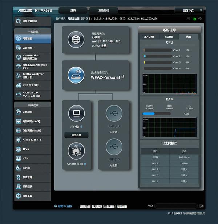Open the product registration link in footer
The width and height of the screenshot is (218, 224).
coord(109,206)
